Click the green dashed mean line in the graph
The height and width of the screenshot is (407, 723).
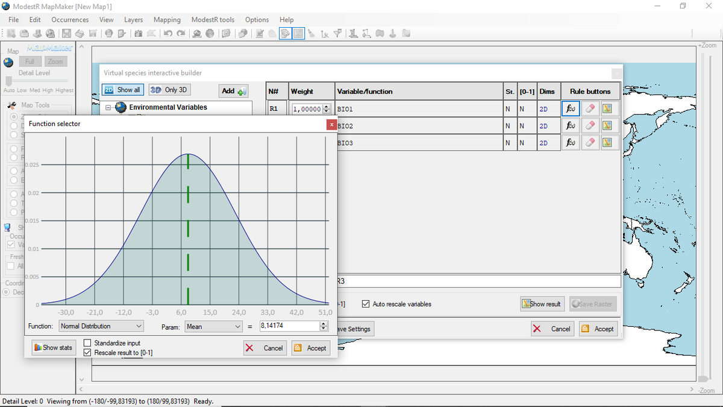[x=188, y=229]
